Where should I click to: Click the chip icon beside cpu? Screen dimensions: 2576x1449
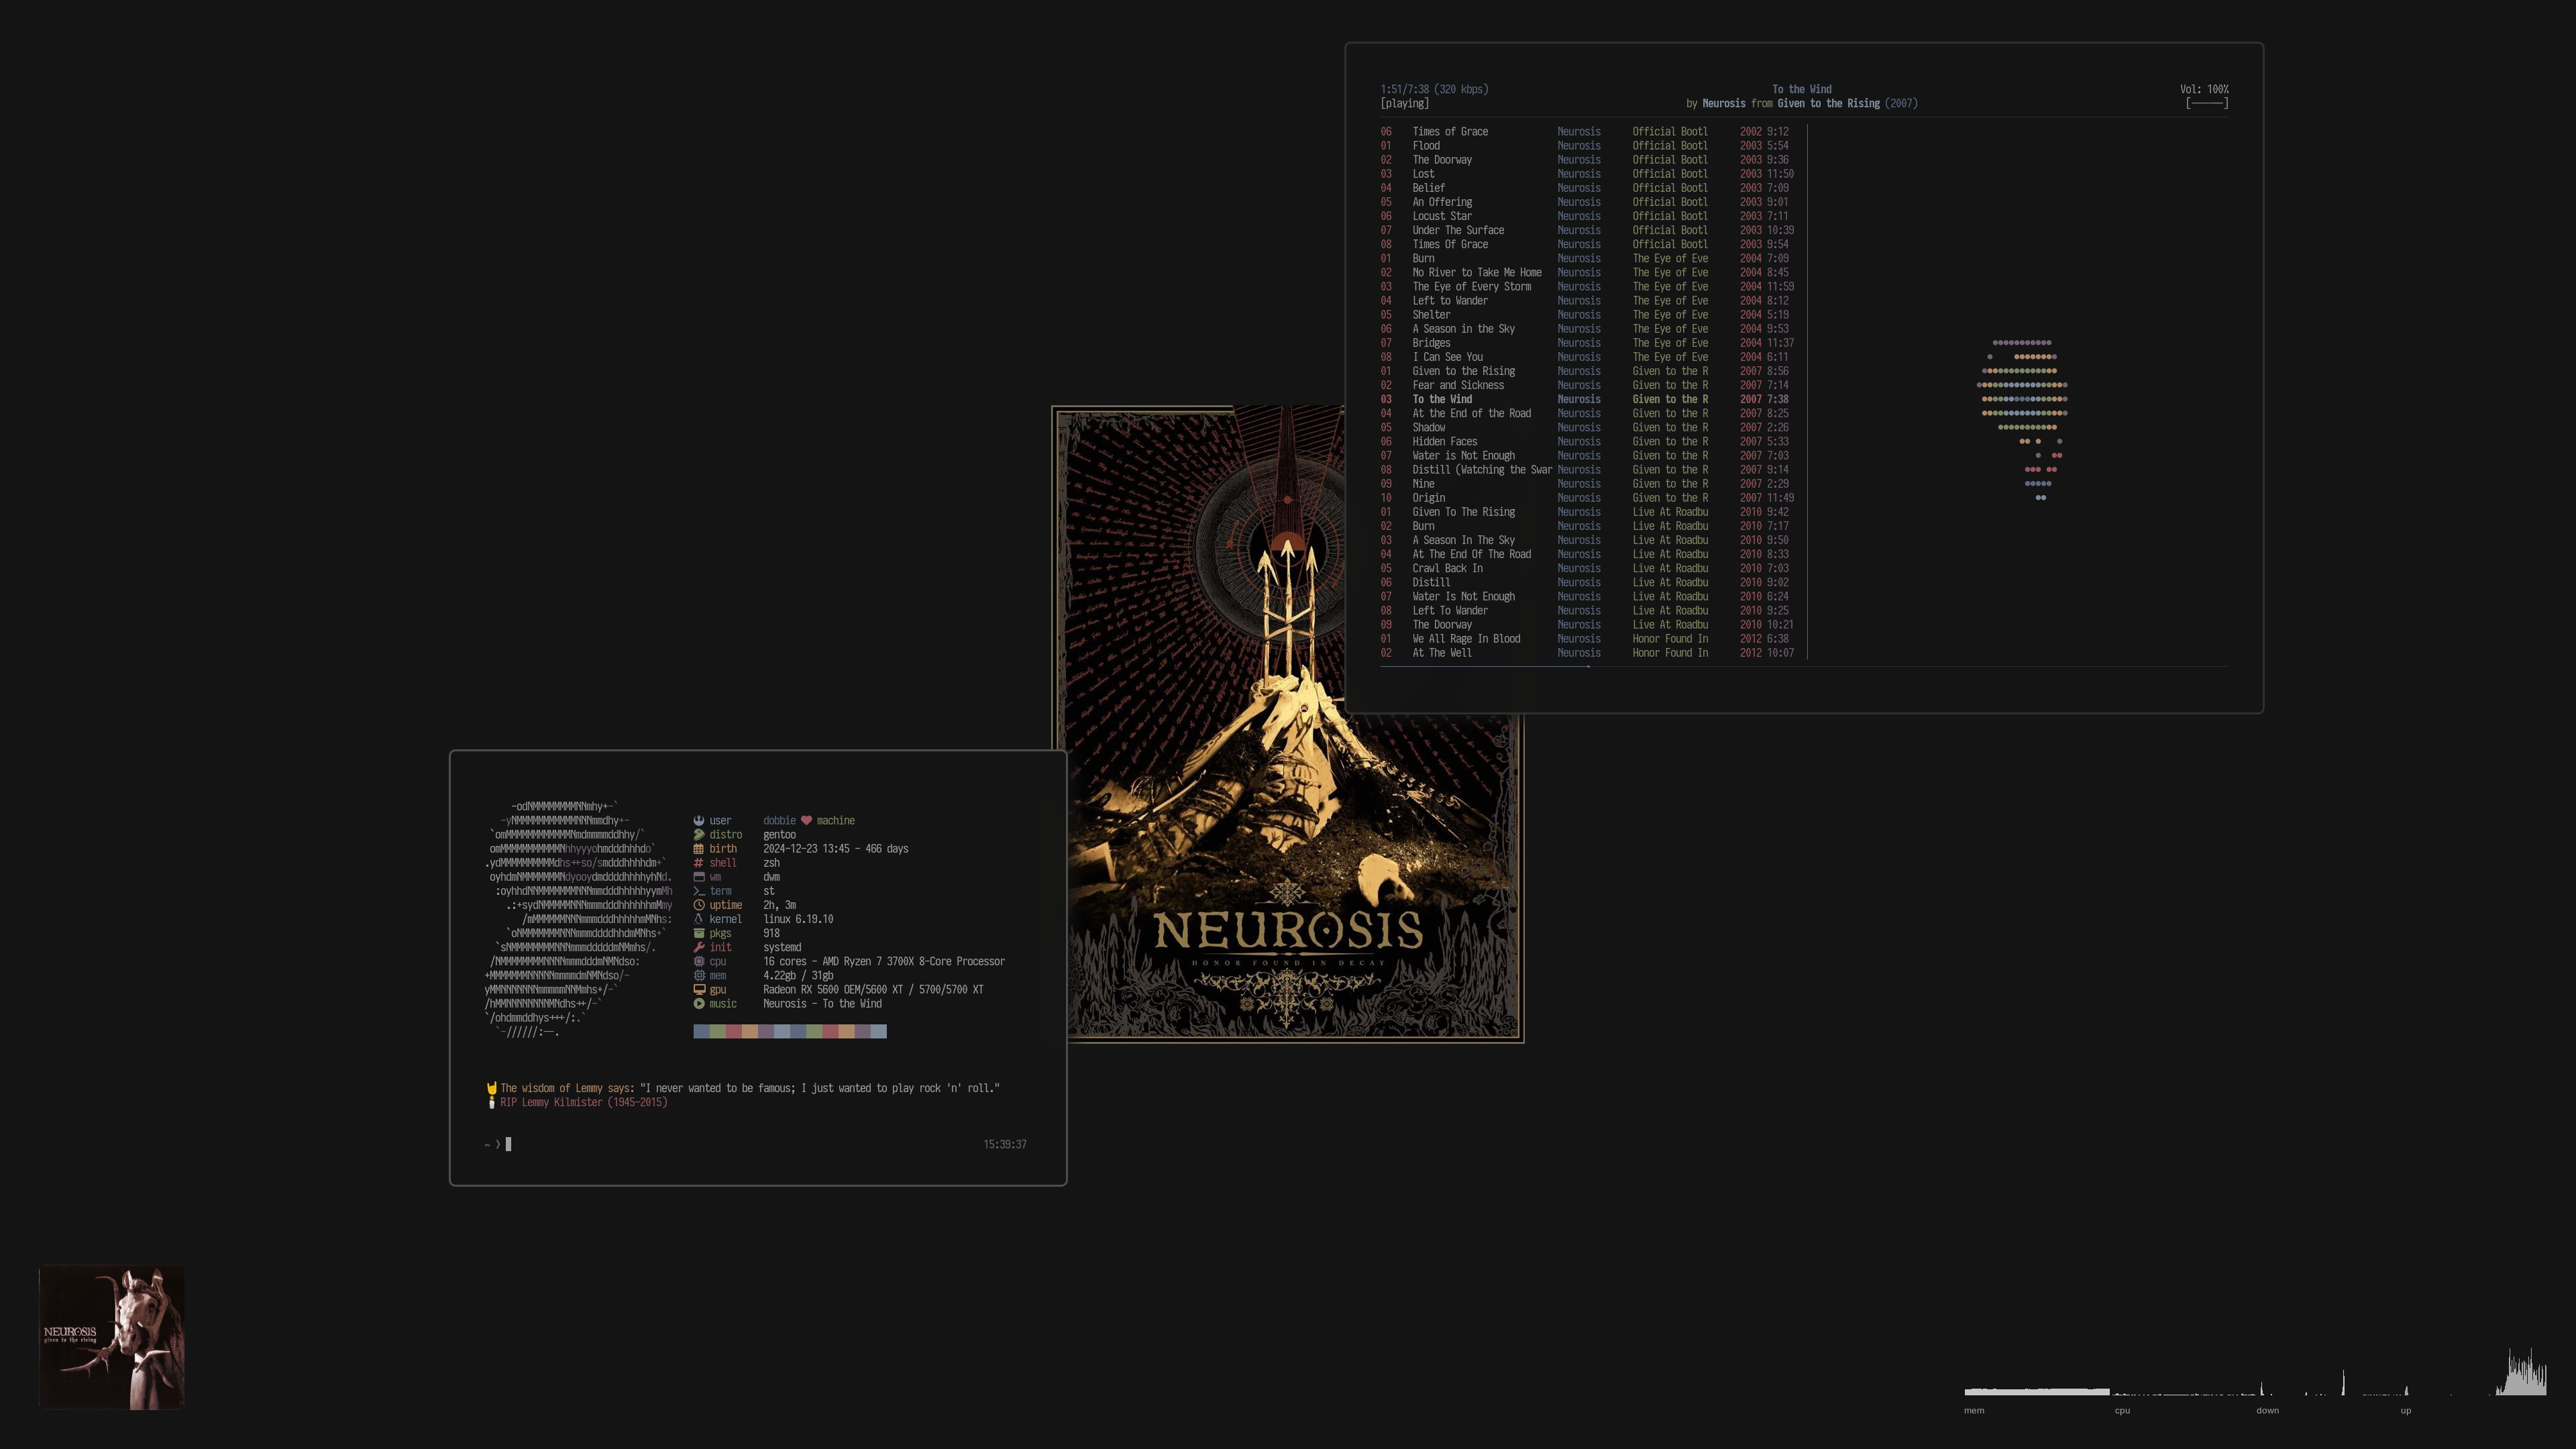coord(699,962)
